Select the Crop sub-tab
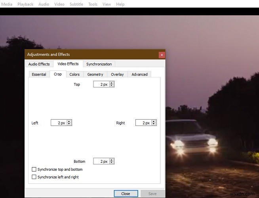 58,74
